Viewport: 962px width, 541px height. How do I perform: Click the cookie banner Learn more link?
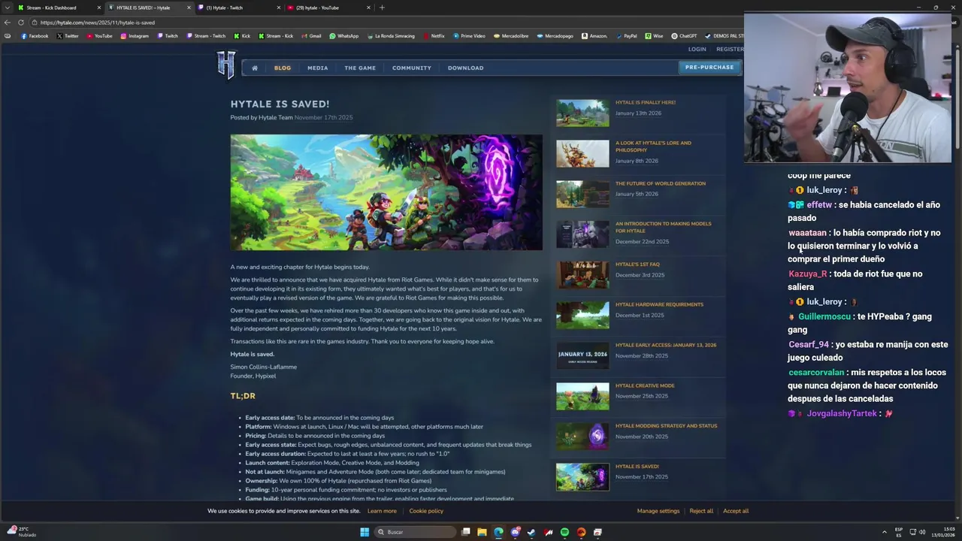[x=382, y=511]
